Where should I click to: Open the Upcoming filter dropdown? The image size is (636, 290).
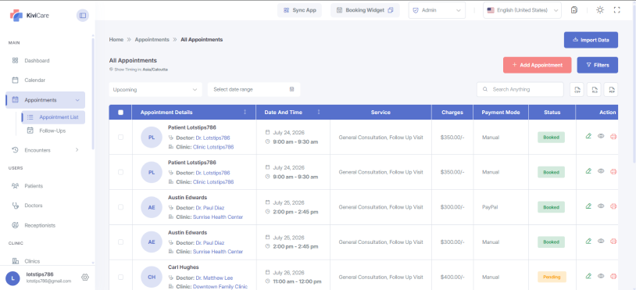point(155,90)
